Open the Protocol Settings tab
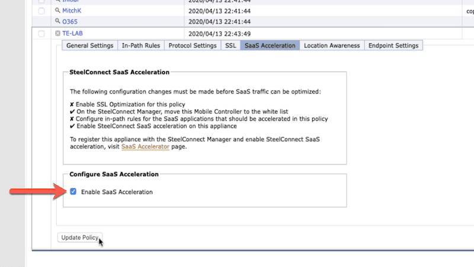474x267 pixels. tap(193, 46)
